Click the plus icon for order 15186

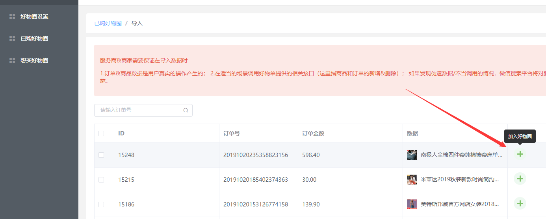[x=520, y=203]
